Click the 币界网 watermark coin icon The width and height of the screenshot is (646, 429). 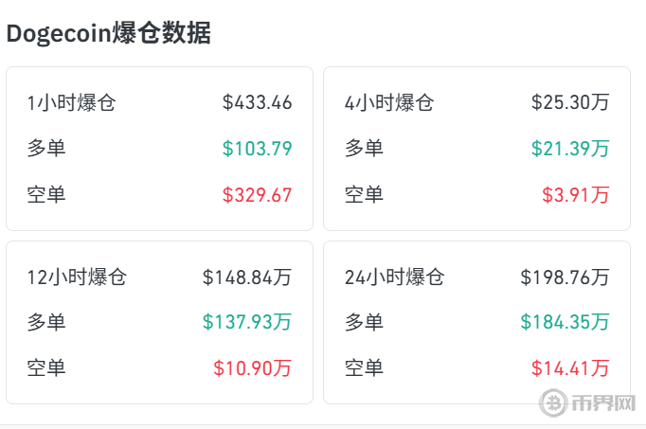[x=553, y=402]
